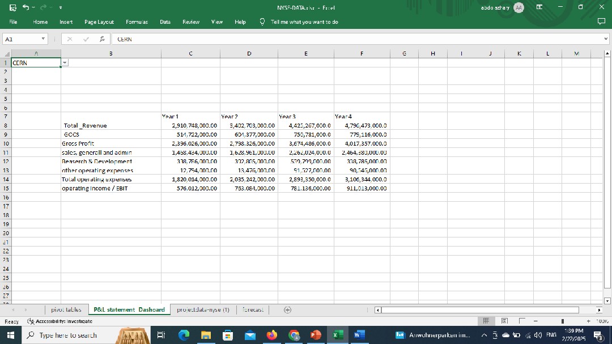Expand the formula bar with the chevron
The width and height of the screenshot is (612, 344).
[x=606, y=40]
